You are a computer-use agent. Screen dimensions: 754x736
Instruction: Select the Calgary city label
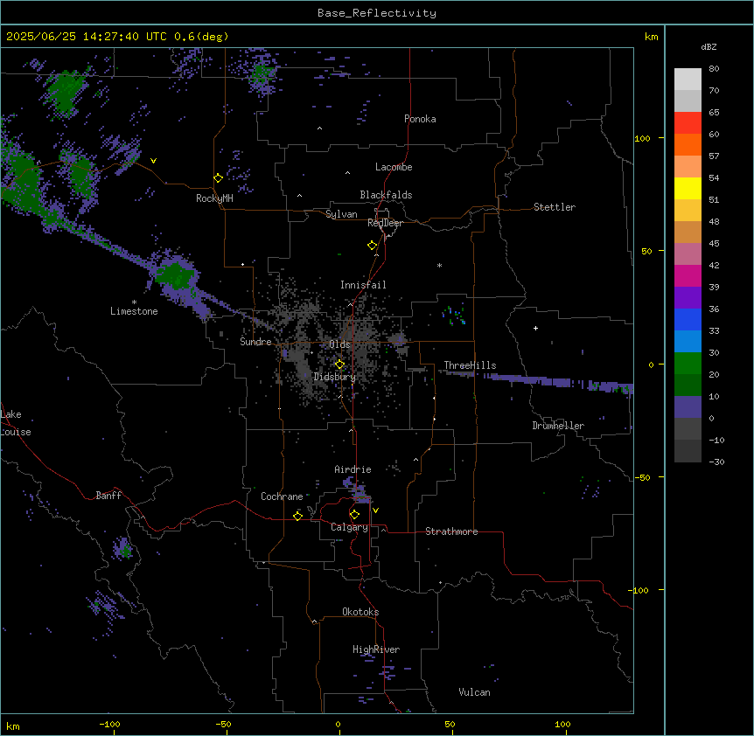(349, 527)
